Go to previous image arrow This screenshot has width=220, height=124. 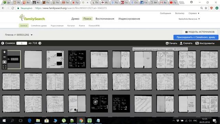tap(3, 43)
